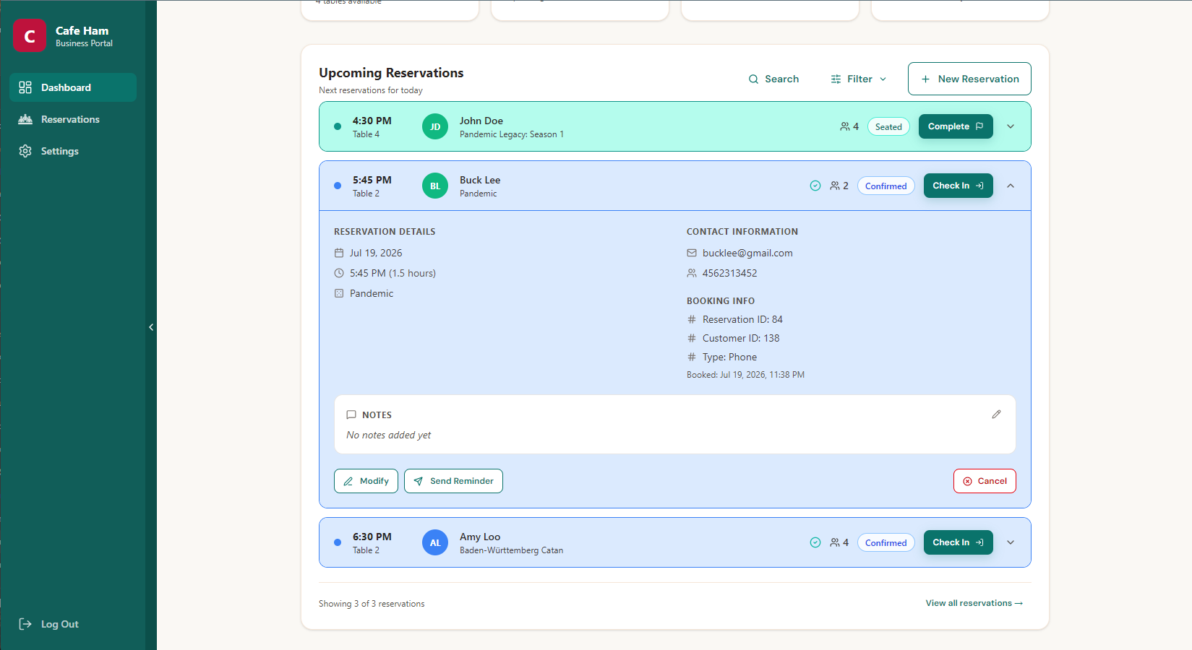
Task: Click the hash icon beside Customer ID: 138
Action: tap(692, 338)
